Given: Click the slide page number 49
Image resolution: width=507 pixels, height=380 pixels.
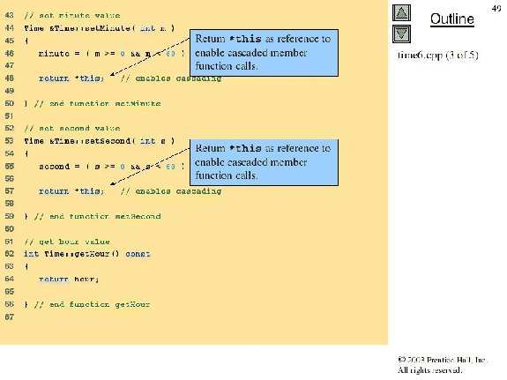Looking at the screenshot, I should [496, 9].
